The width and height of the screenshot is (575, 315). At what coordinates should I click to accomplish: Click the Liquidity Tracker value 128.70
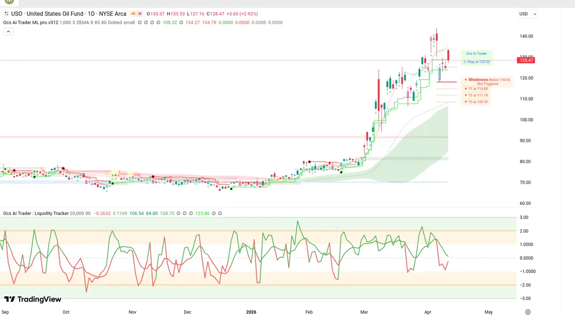coord(167,214)
